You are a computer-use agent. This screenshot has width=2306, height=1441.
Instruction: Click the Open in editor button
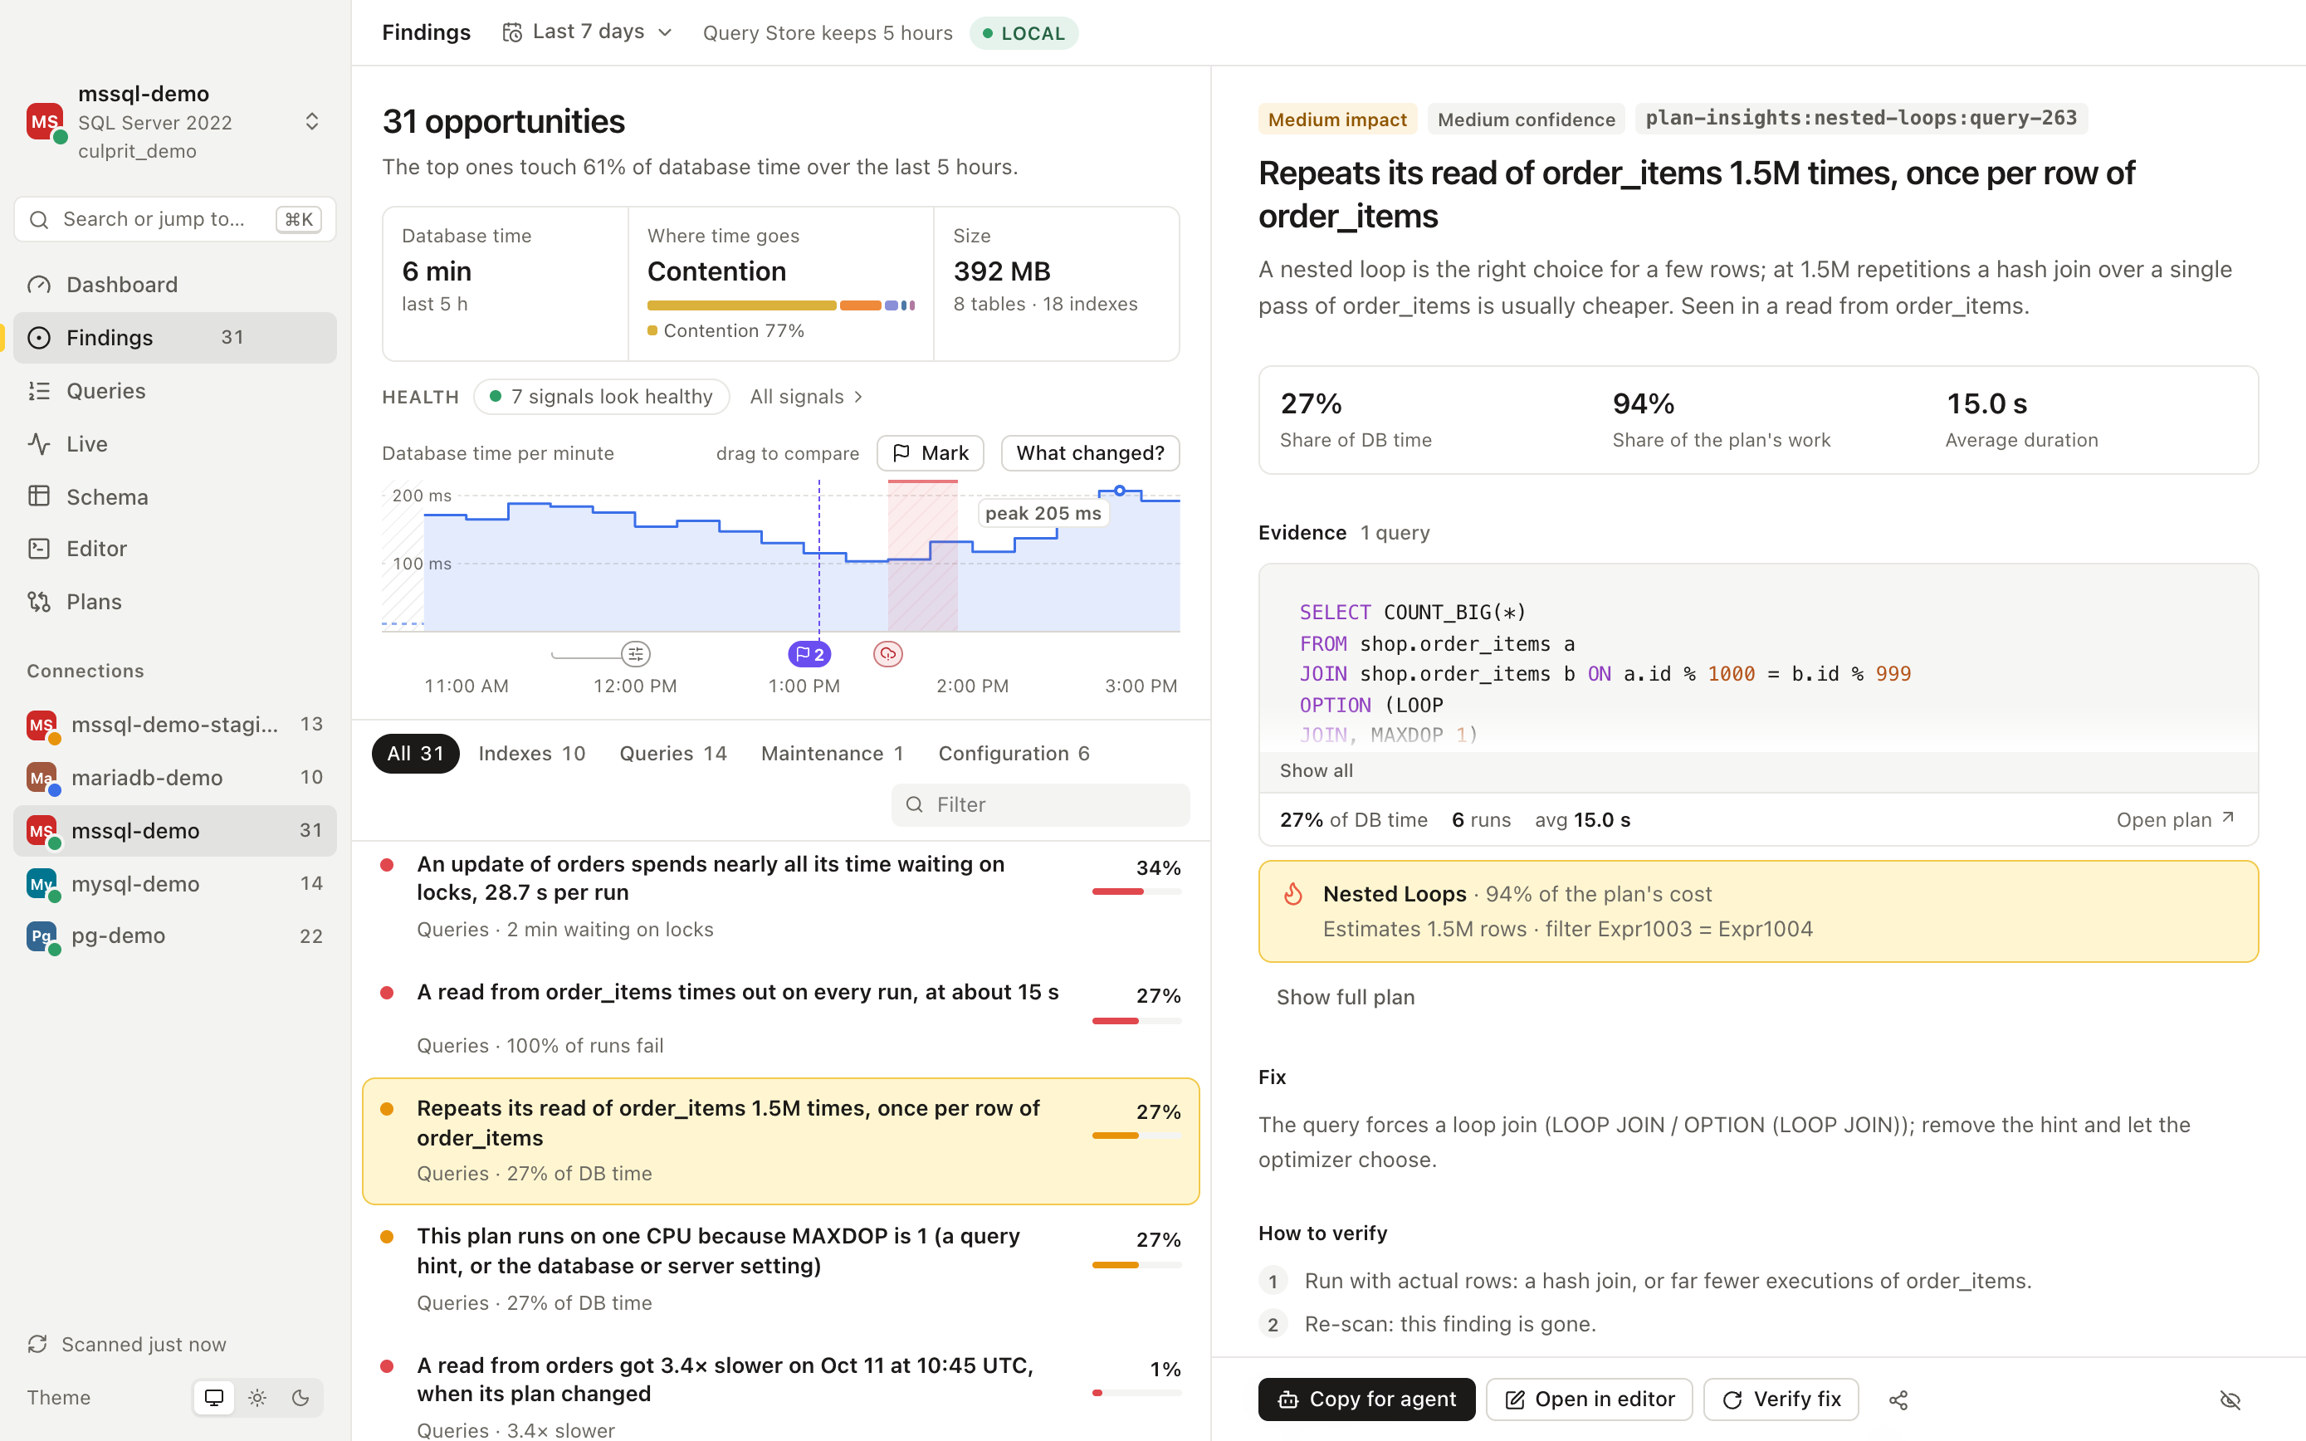point(1589,1399)
